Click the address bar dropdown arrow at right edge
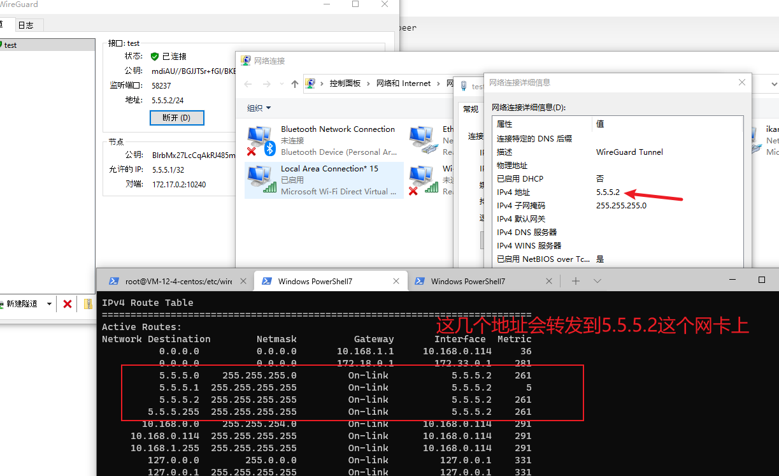779x476 pixels. (x=774, y=83)
